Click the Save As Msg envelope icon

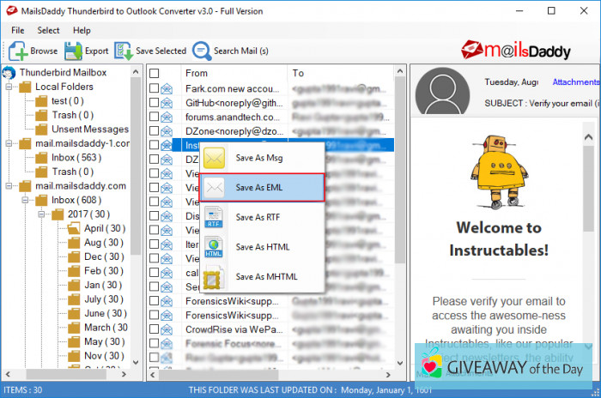click(214, 159)
